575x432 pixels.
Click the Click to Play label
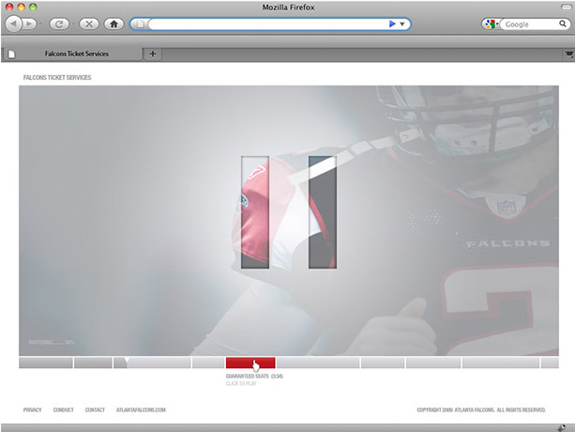(x=241, y=383)
